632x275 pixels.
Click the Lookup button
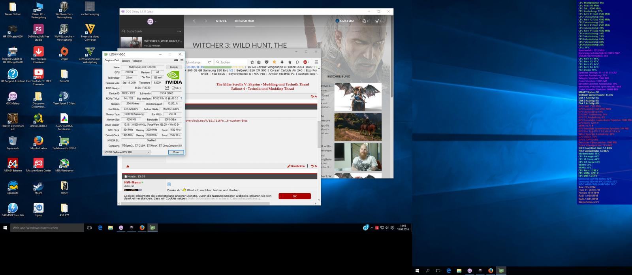(x=174, y=67)
